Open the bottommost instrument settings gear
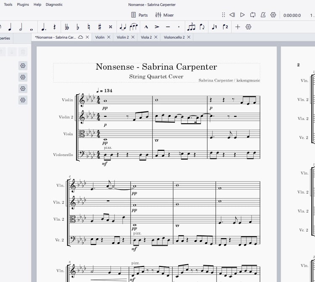This screenshot has height=282, width=315. point(23,100)
